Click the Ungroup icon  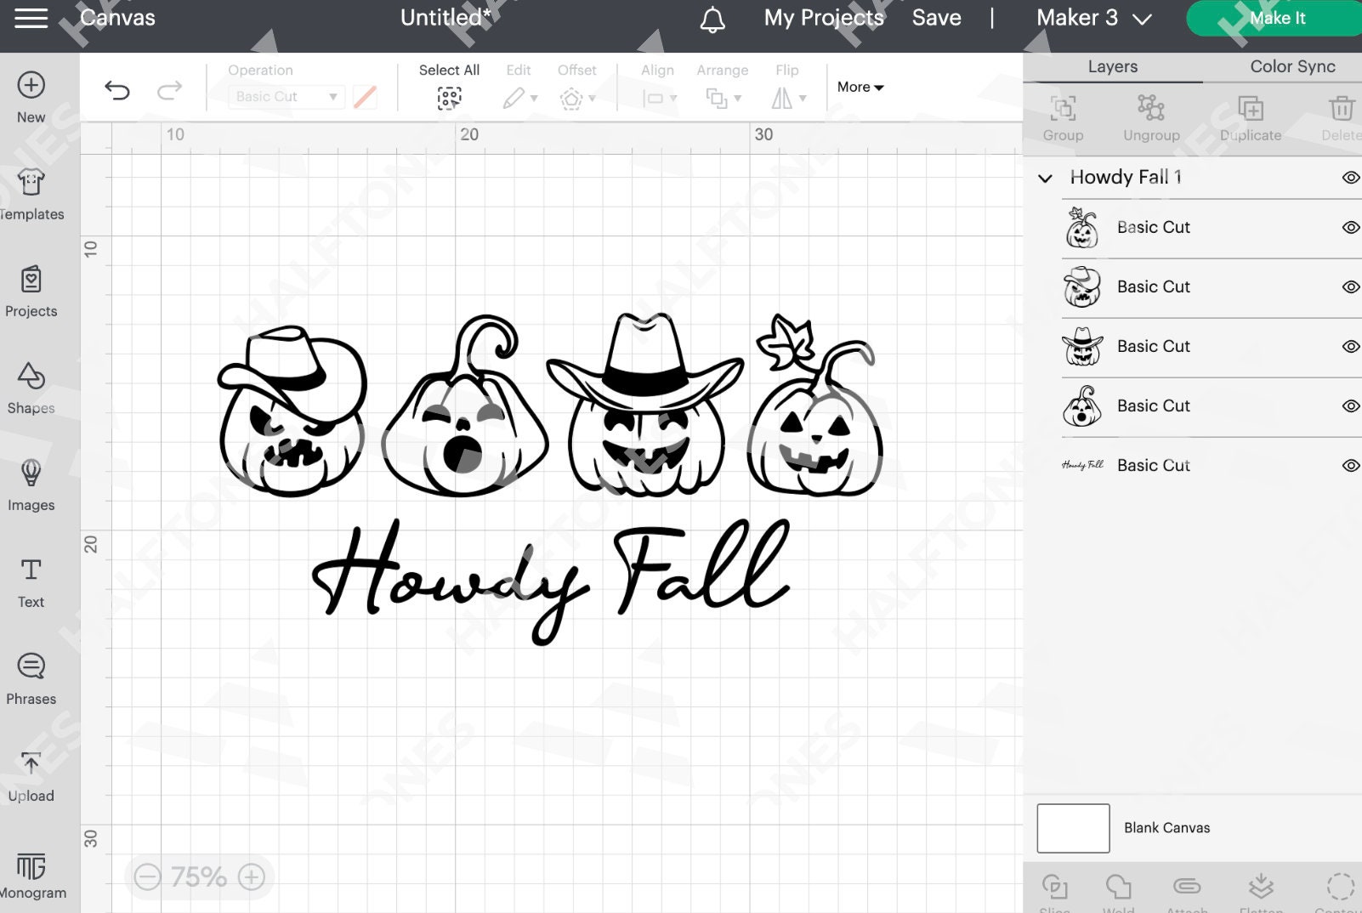1151,117
